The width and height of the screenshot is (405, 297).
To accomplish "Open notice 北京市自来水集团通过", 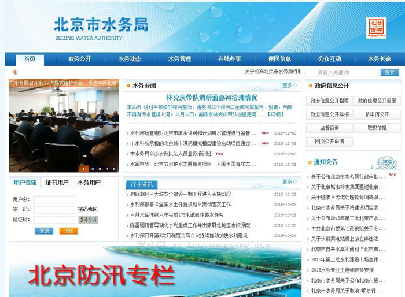I will (x=348, y=249).
